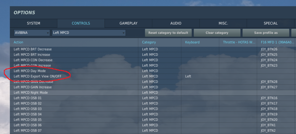The height and width of the screenshot is (134, 296).
Task: Select the Left MPCD BRT Decrease action
Action: pos(74,49)
